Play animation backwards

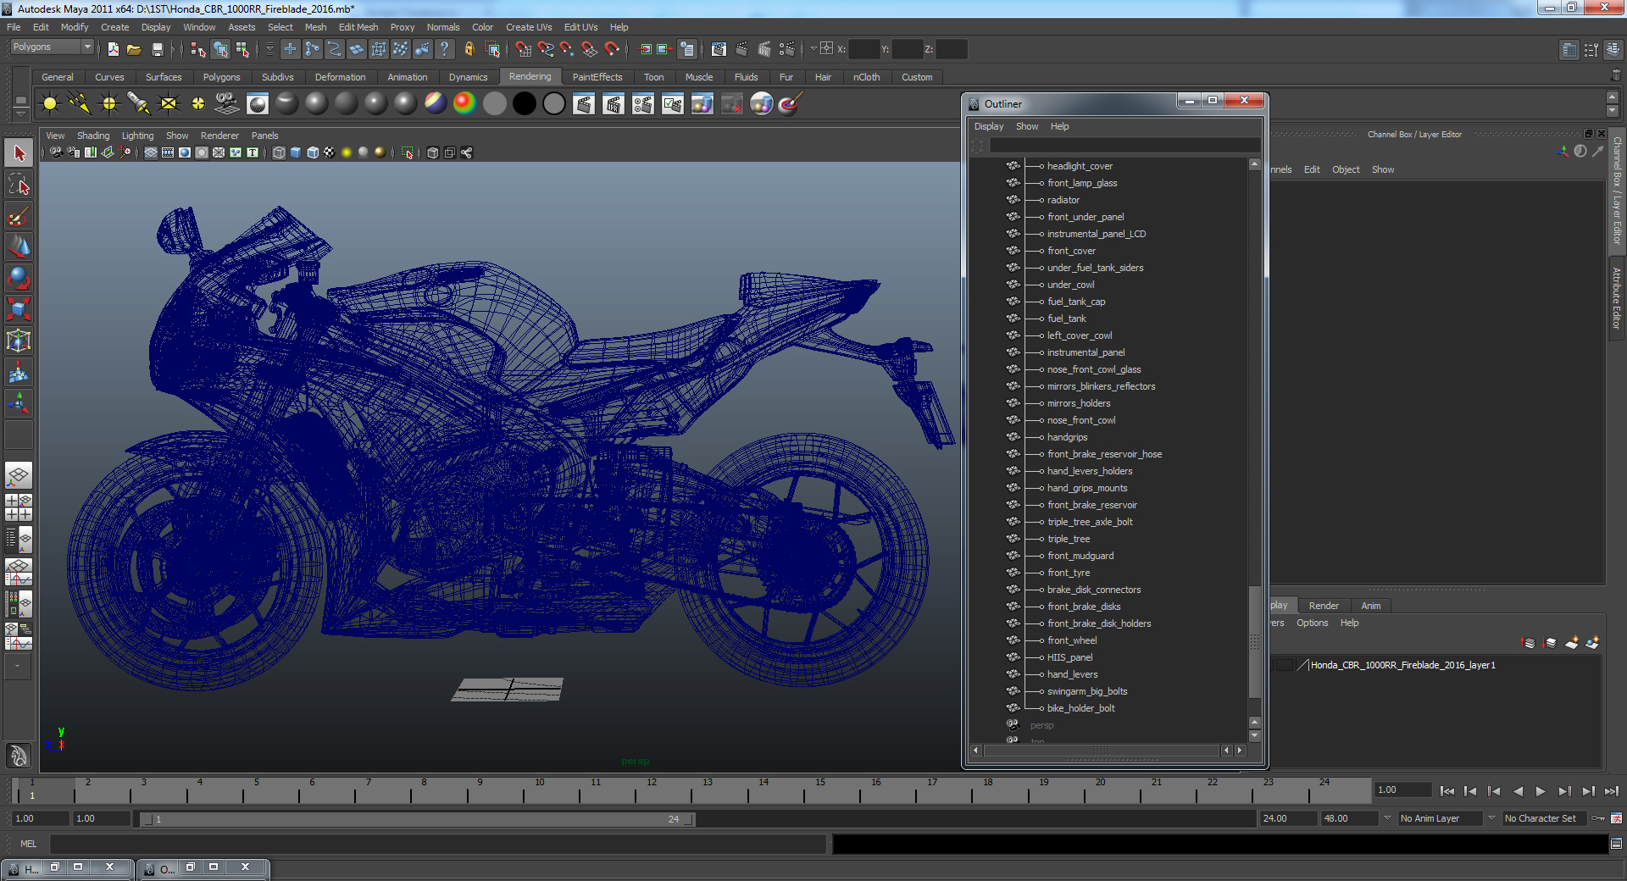pyautogui.click(x=1518, y=791)
